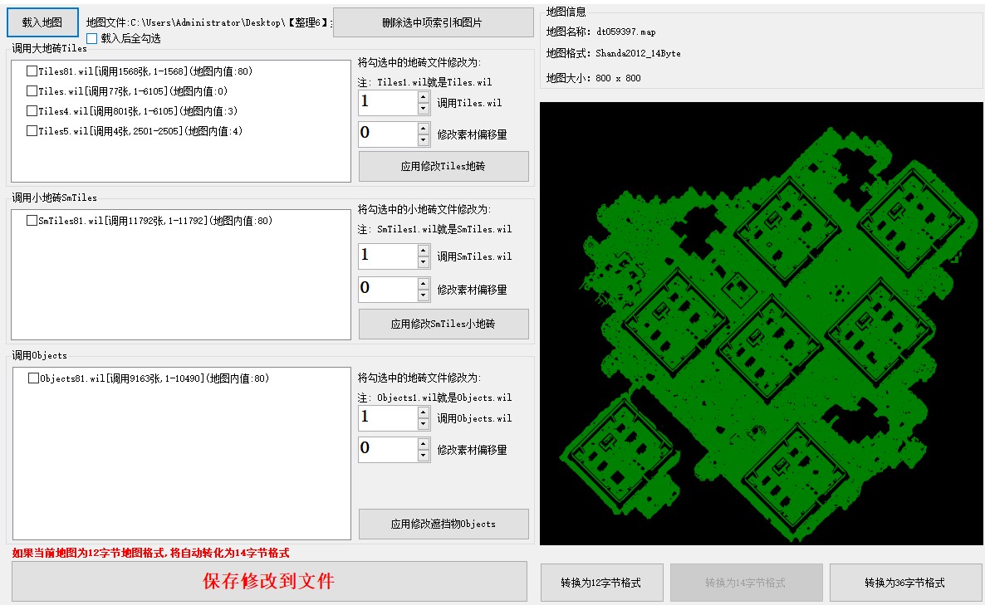Click the 载入地图 load map button
This screenshot has width=985, height=605.
pyautogui.click(x=42, y=22)
